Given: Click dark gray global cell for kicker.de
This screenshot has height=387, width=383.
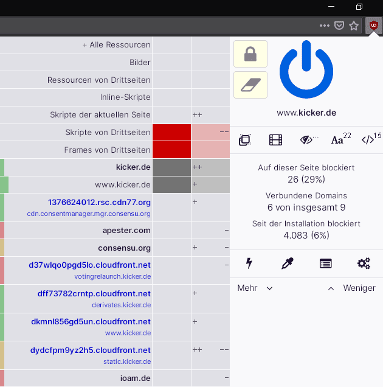Looking at the screenshot, I should pos(171,167).
